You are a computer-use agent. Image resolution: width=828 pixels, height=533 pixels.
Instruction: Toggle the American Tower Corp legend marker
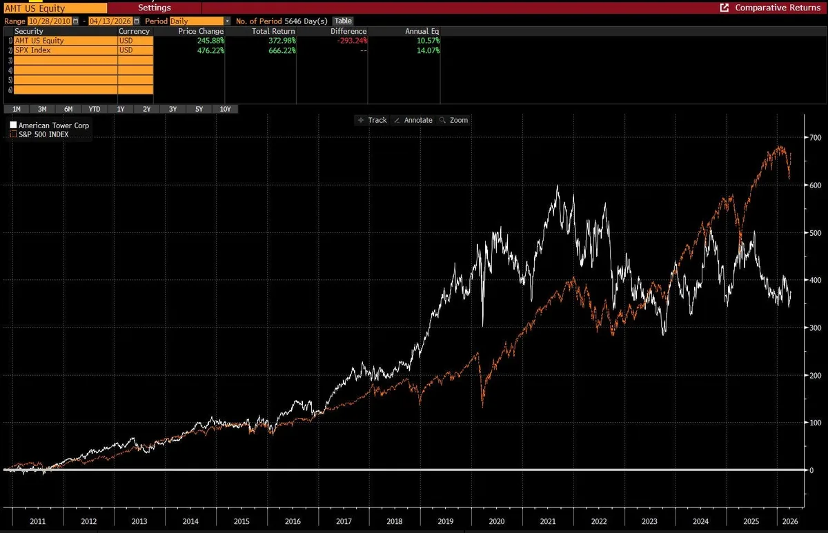pyautogui.click(x=12, y=125)
